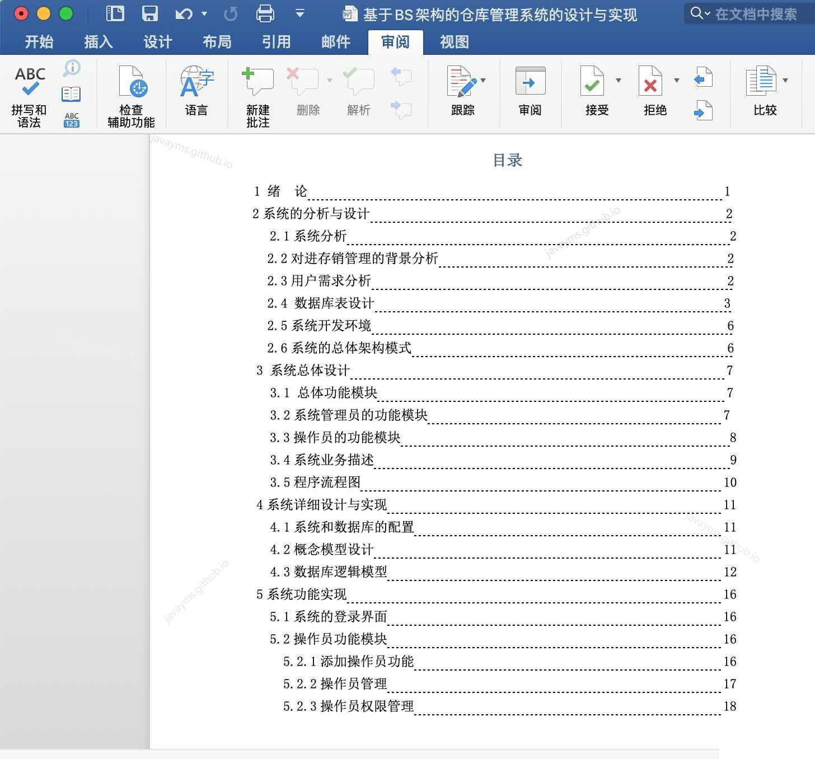Click the '5.1 系统的登录界面' entry
This screenshot has width=815, height=759.
pyautogui.click(x=503, y=617)
